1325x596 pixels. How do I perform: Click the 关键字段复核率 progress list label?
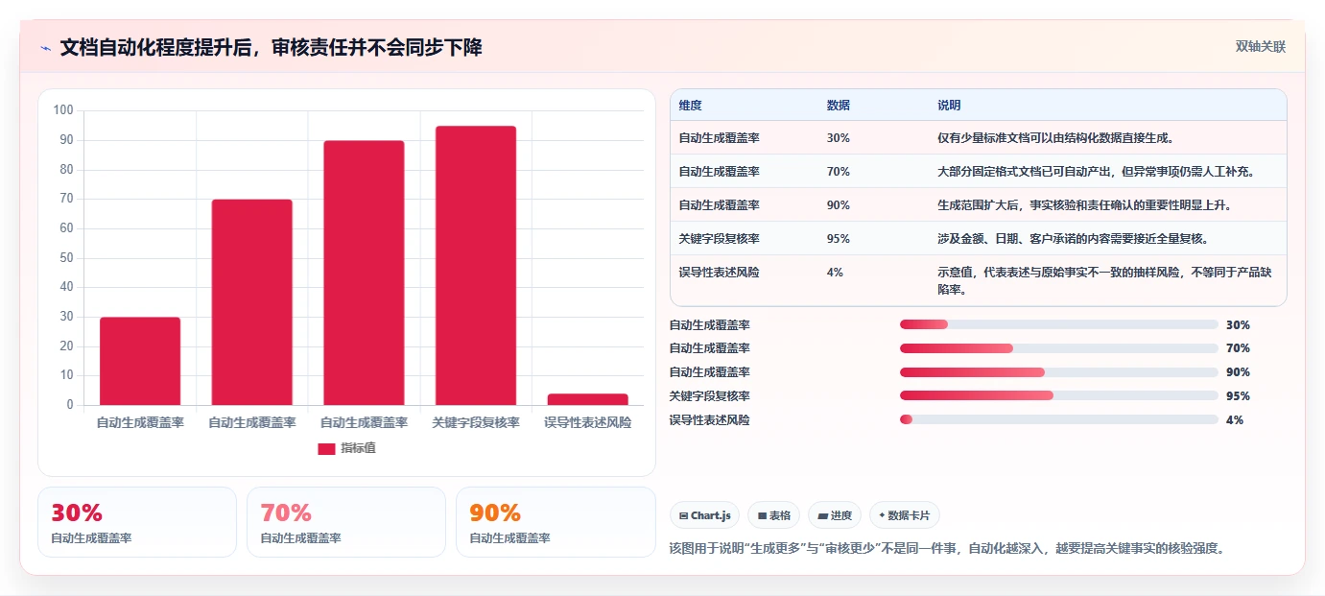(x=710, y=395)
